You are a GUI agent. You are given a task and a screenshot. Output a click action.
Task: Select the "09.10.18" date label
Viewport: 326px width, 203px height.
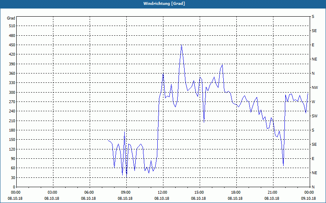pos(308,199)
